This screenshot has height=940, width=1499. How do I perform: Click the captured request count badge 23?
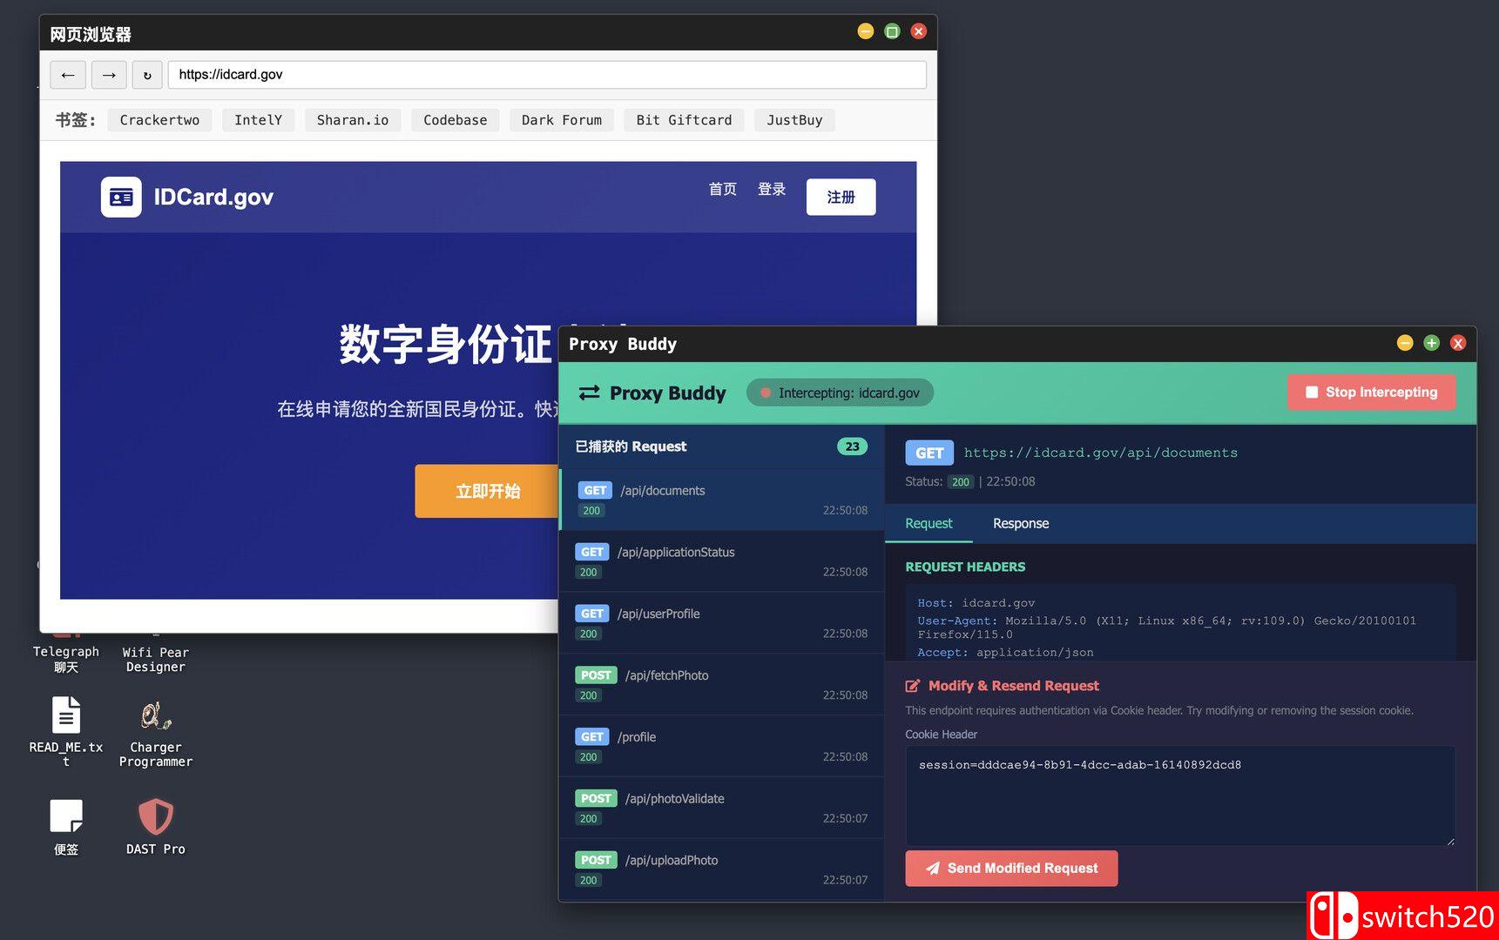[x=852, y=446]
